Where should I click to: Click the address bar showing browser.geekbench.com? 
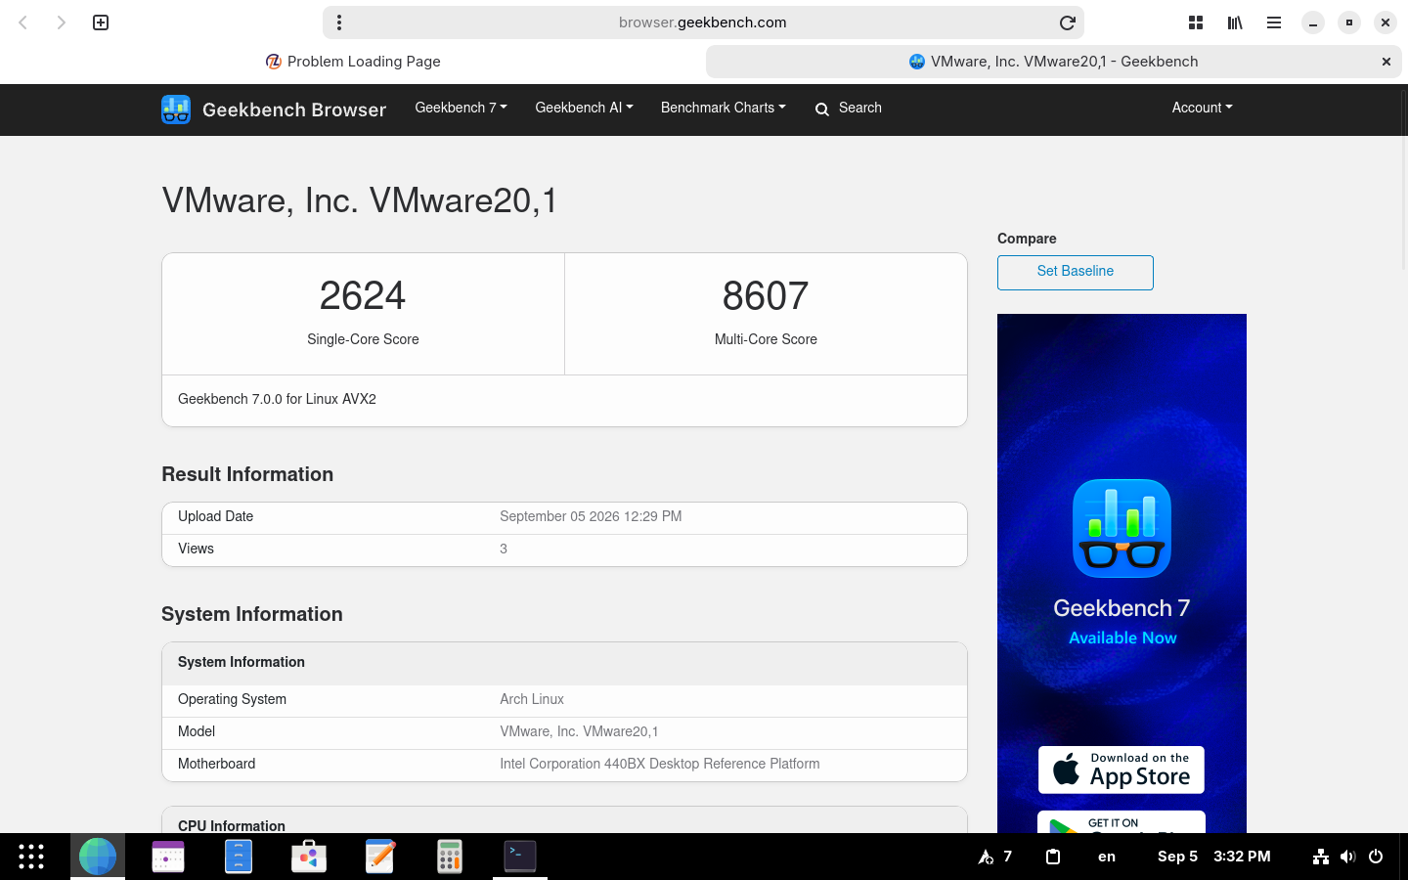tap(702, 22)
